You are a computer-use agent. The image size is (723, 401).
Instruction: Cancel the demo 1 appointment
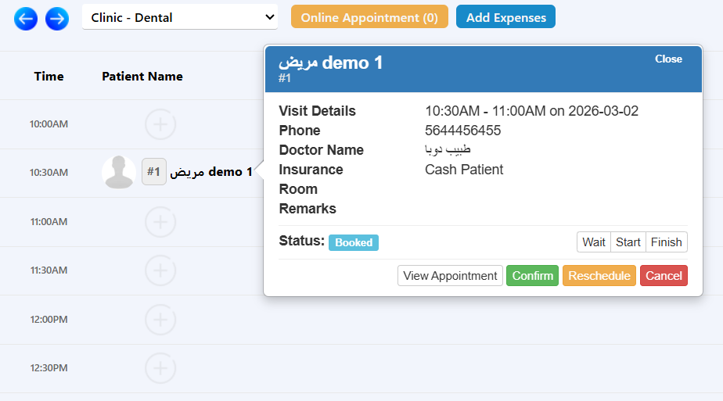(x=664, y=276)
